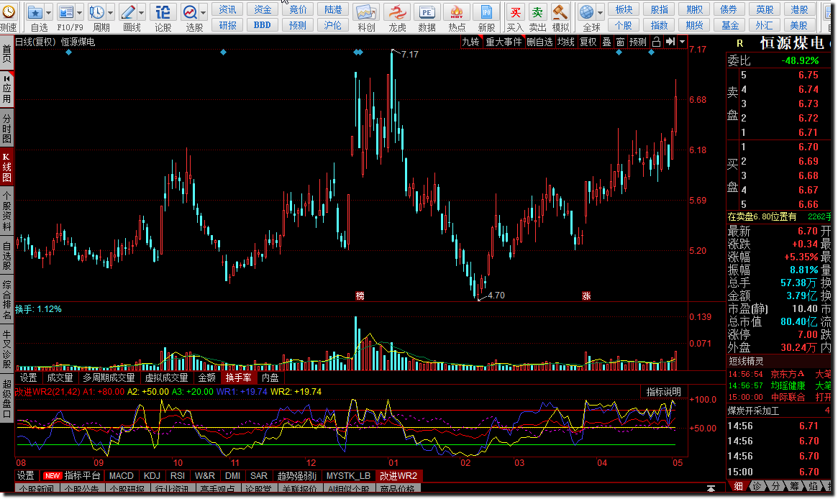The height and width of the screenshot is (499, 838).
Task: Select the 换手率 turnover rate tab
Action: coord(238,377)
